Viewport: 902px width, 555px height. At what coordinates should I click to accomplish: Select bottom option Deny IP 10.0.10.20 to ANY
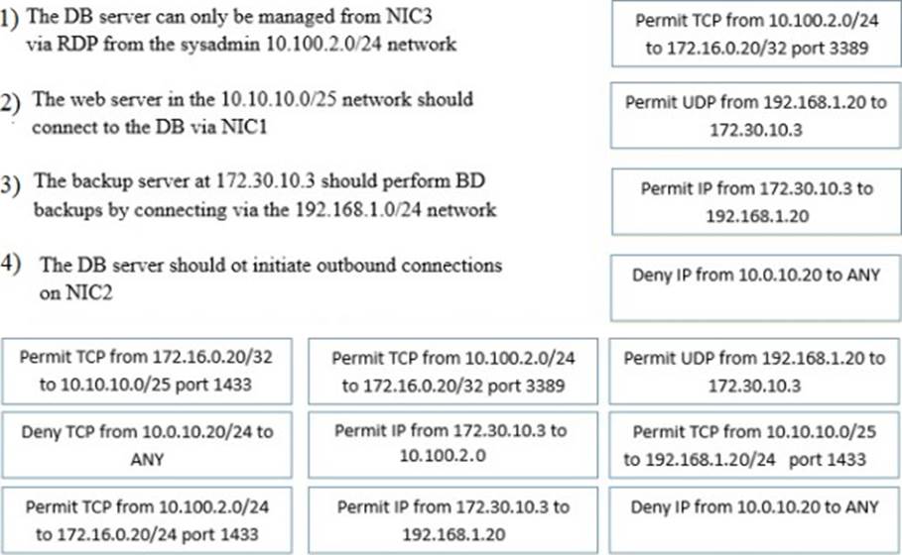pyautogui.click(x=755, y=520)
